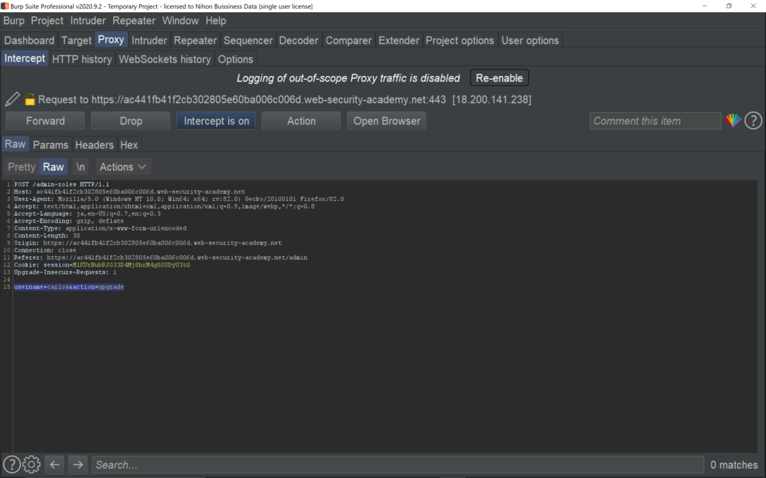Click the Accept-Language header line
This screenshot has width=766, height=478.
(87, 214)
